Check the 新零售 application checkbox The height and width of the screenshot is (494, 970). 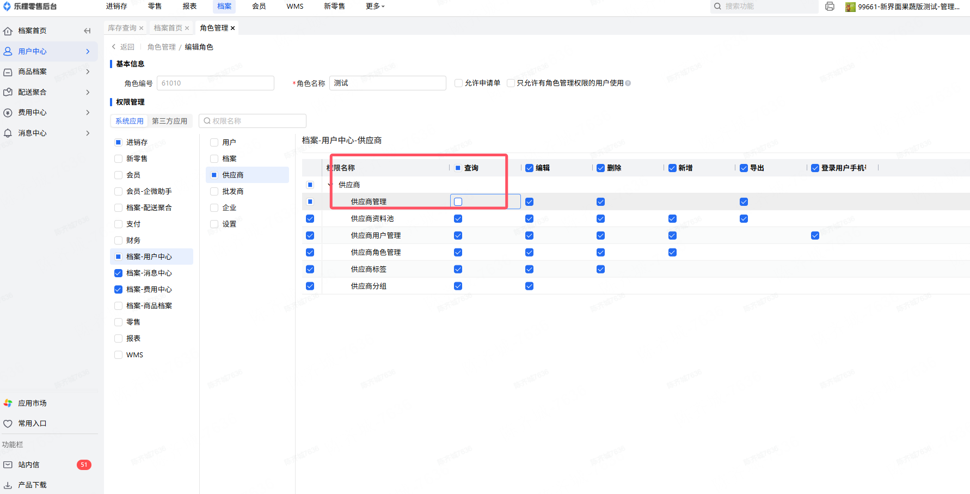(x=118, y=158)
